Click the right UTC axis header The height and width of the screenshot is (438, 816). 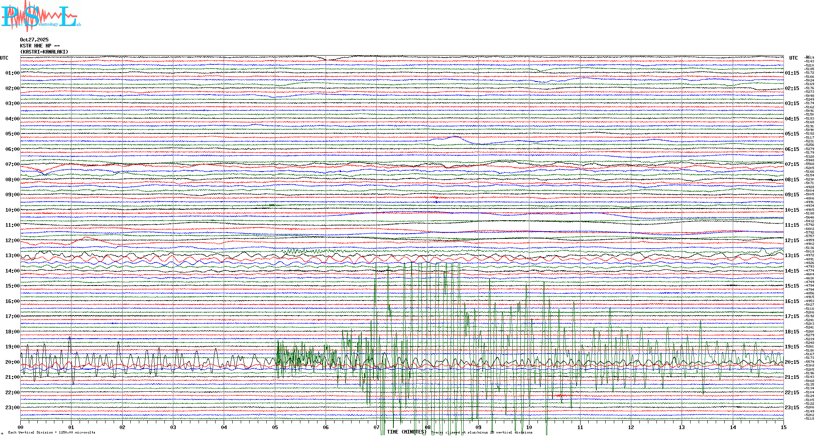(793, 58)
